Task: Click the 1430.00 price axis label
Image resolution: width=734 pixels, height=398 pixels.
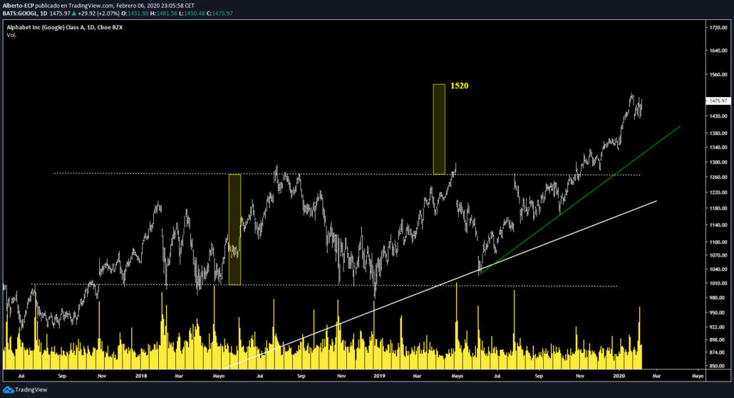Action: pos(718,116)
